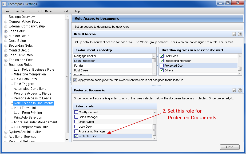Expand Tables and Fees node
Viewport: 246px width, 154px height.
coord(6,60)
